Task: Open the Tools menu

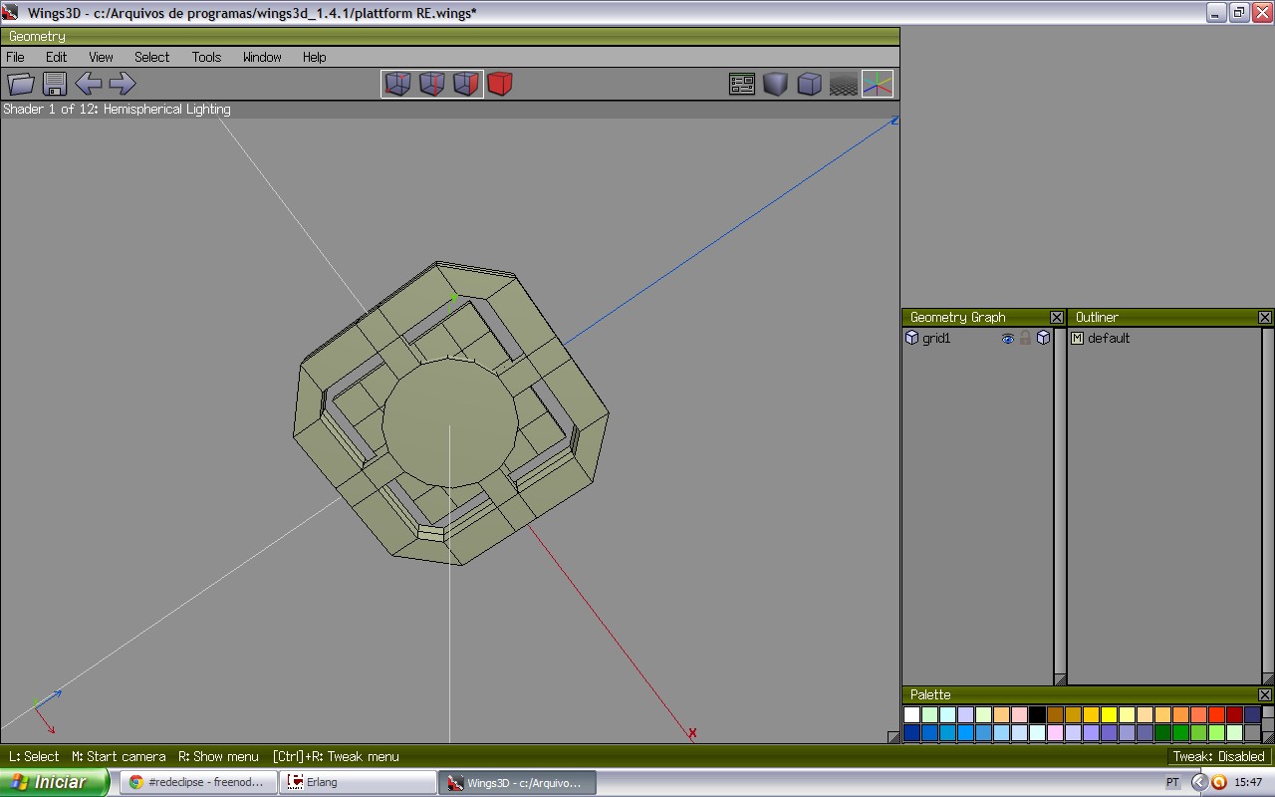Action: 206,57
